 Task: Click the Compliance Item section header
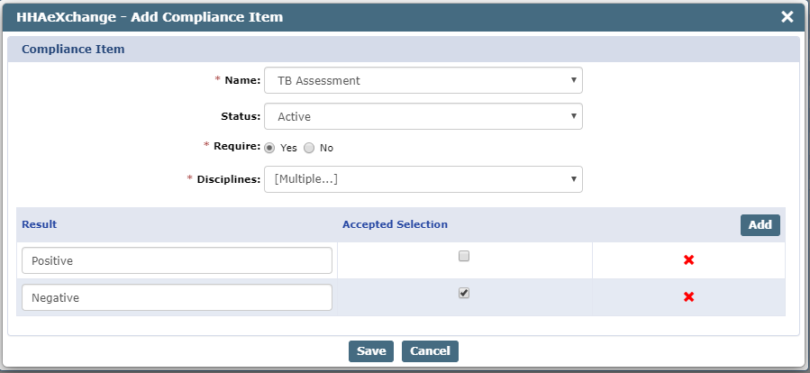tap(73, 50)
